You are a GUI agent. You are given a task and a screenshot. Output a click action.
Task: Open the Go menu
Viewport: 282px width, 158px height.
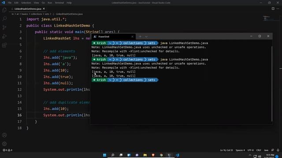pyautogui.click(x=43, y=3)
